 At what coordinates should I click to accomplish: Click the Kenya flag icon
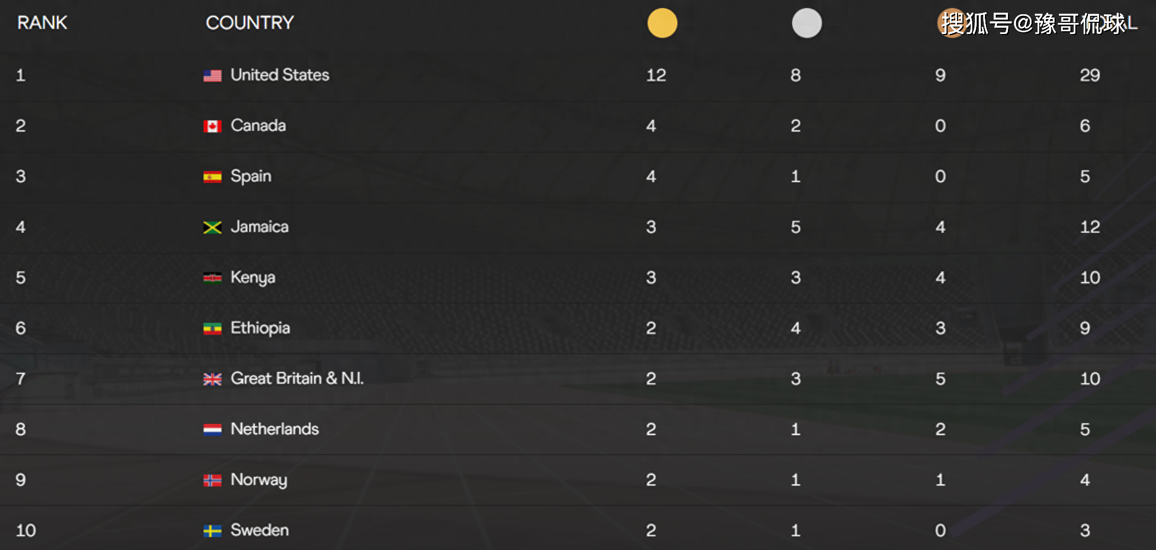tap(212, 278)
